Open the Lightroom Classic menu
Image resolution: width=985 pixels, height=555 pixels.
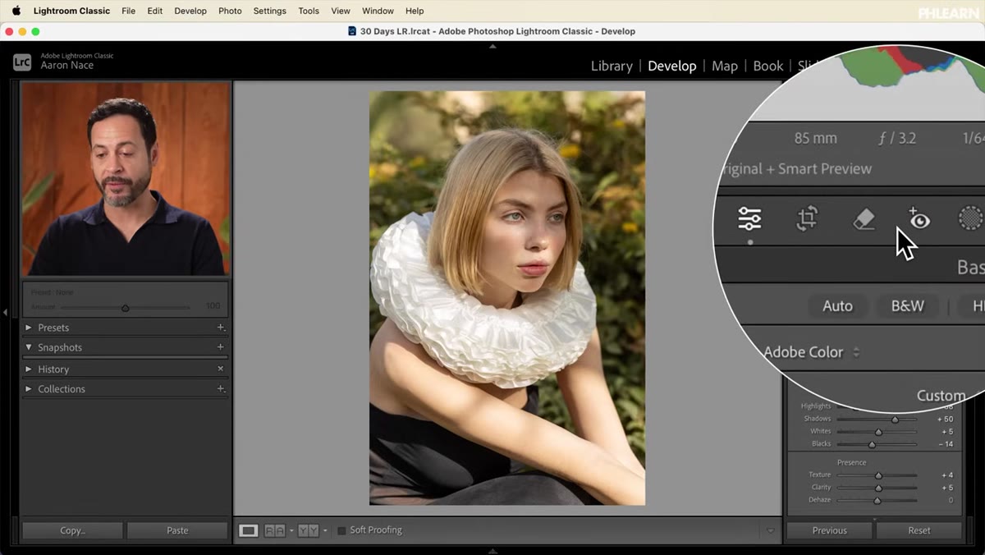tap(71, 11)
